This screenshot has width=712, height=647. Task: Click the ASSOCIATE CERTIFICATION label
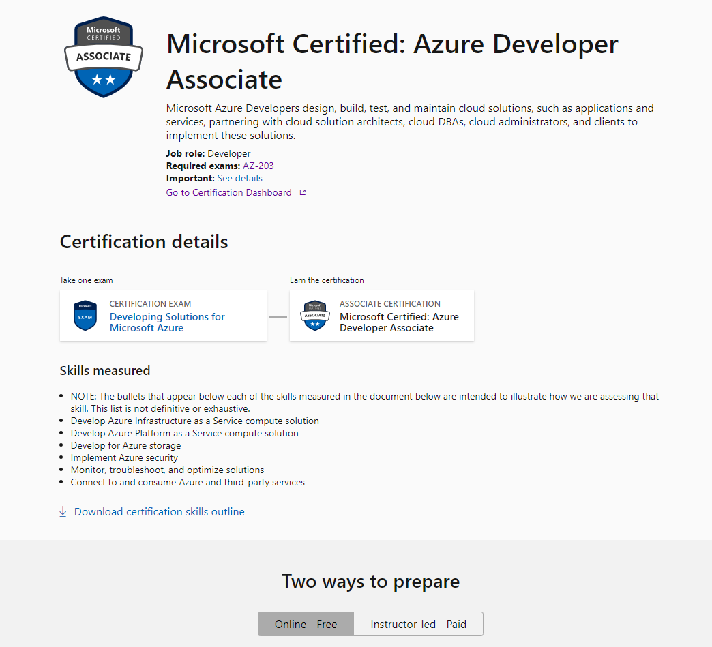pos(390,304)
